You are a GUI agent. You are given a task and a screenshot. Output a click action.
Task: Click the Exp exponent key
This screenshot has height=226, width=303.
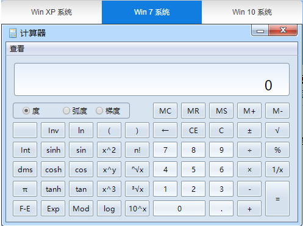53,208
